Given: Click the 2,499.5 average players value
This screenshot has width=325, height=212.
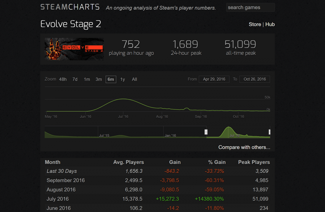Looking at the screenshot, I should (134, 180).
